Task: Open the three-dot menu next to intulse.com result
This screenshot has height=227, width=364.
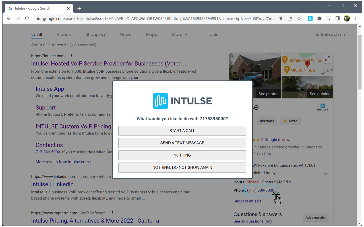Action: tap(71, 55)
